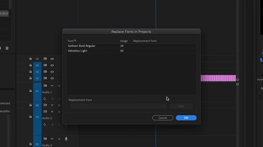This screenshot has height=147, width=263.
Task: Click the blue playhead line in timeline
Action: 156,14
